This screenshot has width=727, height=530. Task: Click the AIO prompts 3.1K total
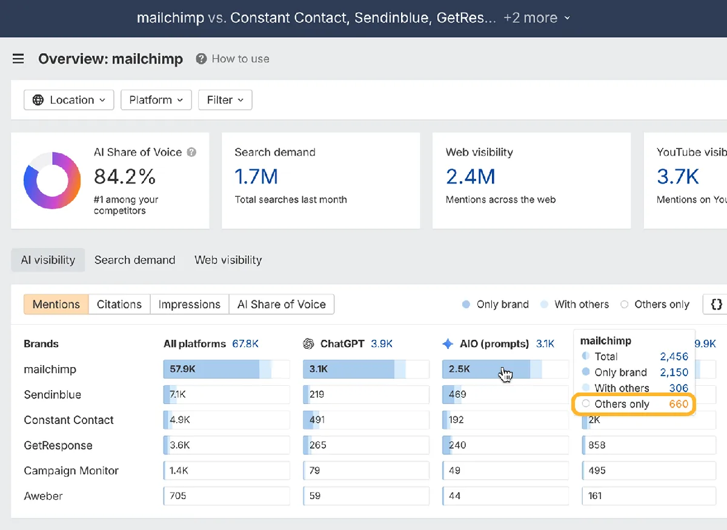coord(545,344)
